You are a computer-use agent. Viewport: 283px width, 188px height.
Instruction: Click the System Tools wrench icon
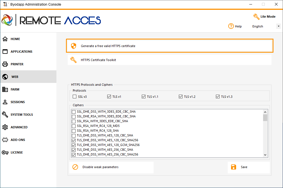tap(5, 115)
